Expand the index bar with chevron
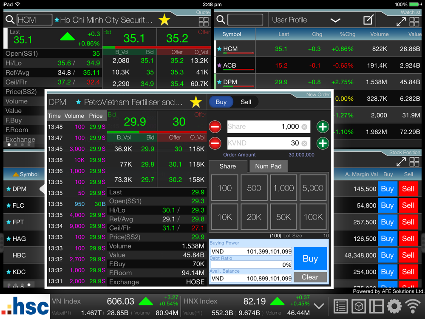 (319, 306)
